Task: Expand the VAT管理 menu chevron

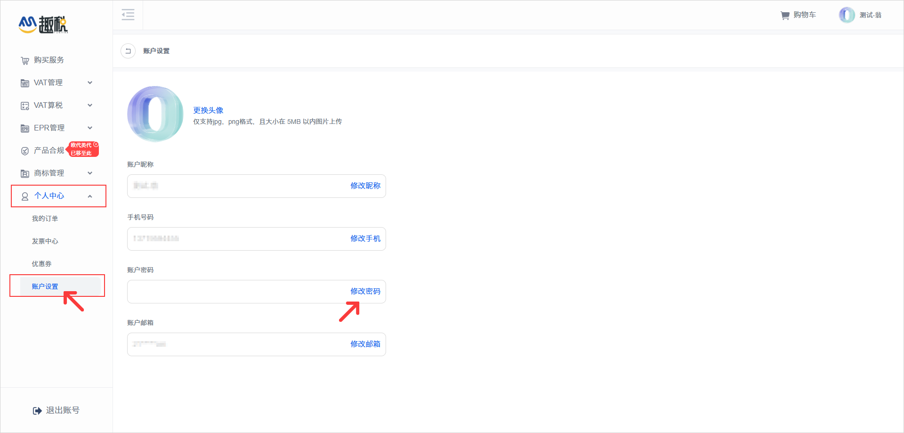Action: point(90,82)
